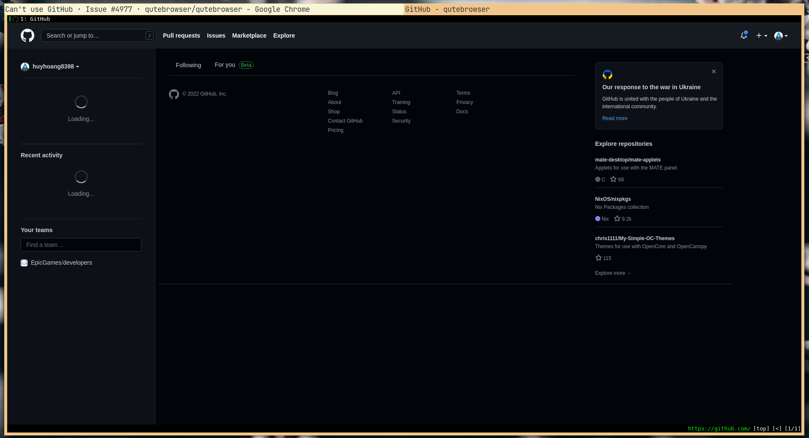Focus the Search or jump to field

[x=99, y=36]
